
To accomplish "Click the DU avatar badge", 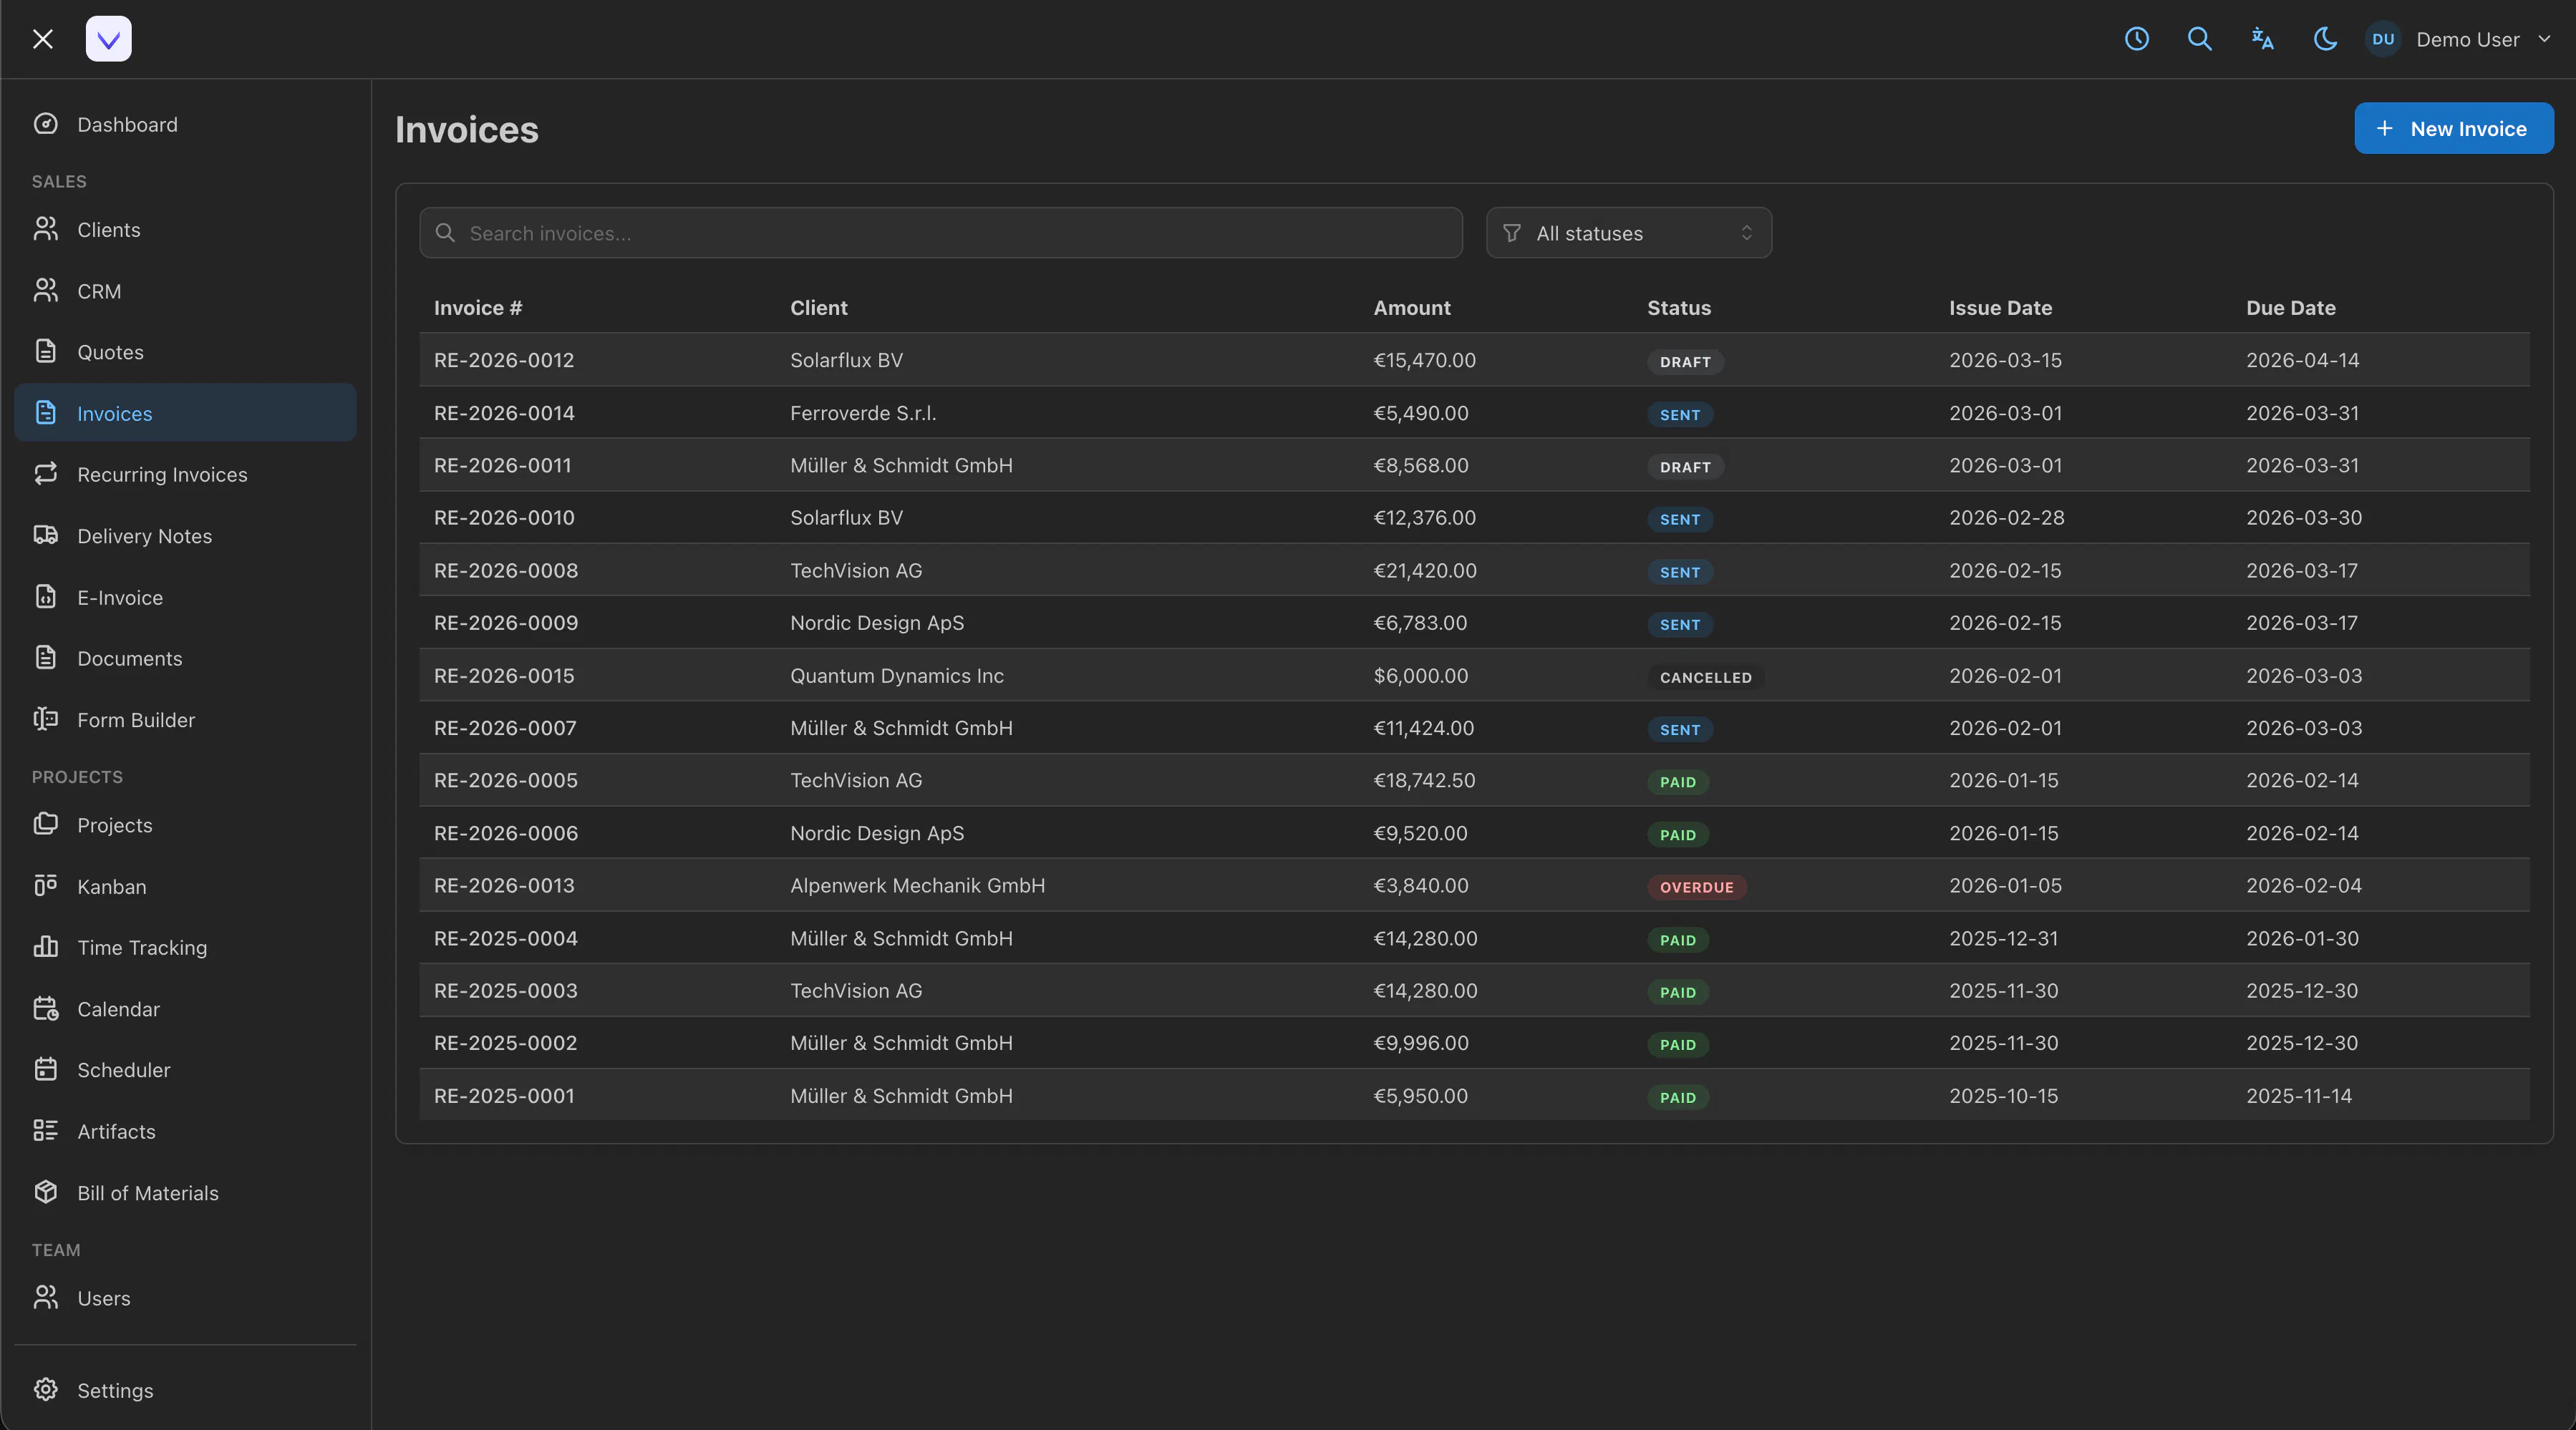I will pos(2384,39).
